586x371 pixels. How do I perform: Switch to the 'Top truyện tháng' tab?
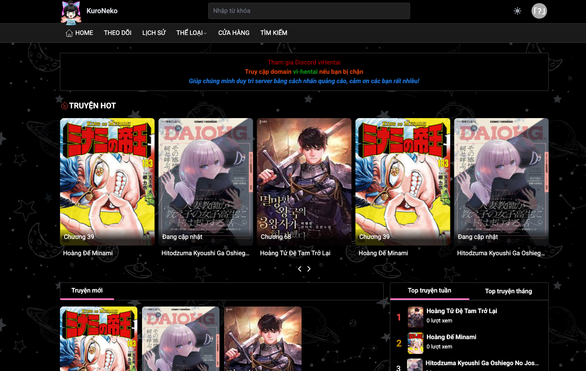coord(509,291)
